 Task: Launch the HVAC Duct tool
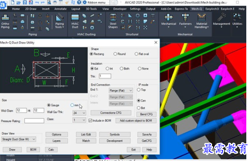click(x=75, y=22)
